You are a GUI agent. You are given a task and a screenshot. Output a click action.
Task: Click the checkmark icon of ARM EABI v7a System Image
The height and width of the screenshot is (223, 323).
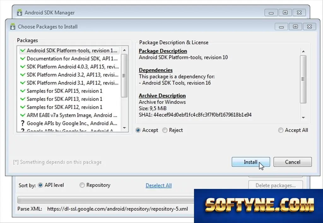pyautogui.click(x=23, y=115)
